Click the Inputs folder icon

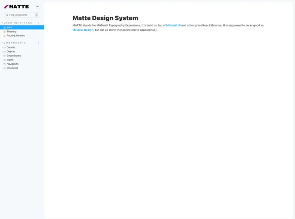click(5, 60)
